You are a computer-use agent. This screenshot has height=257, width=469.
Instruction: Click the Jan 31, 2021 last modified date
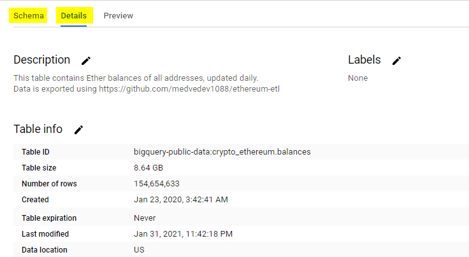point(183,233)
